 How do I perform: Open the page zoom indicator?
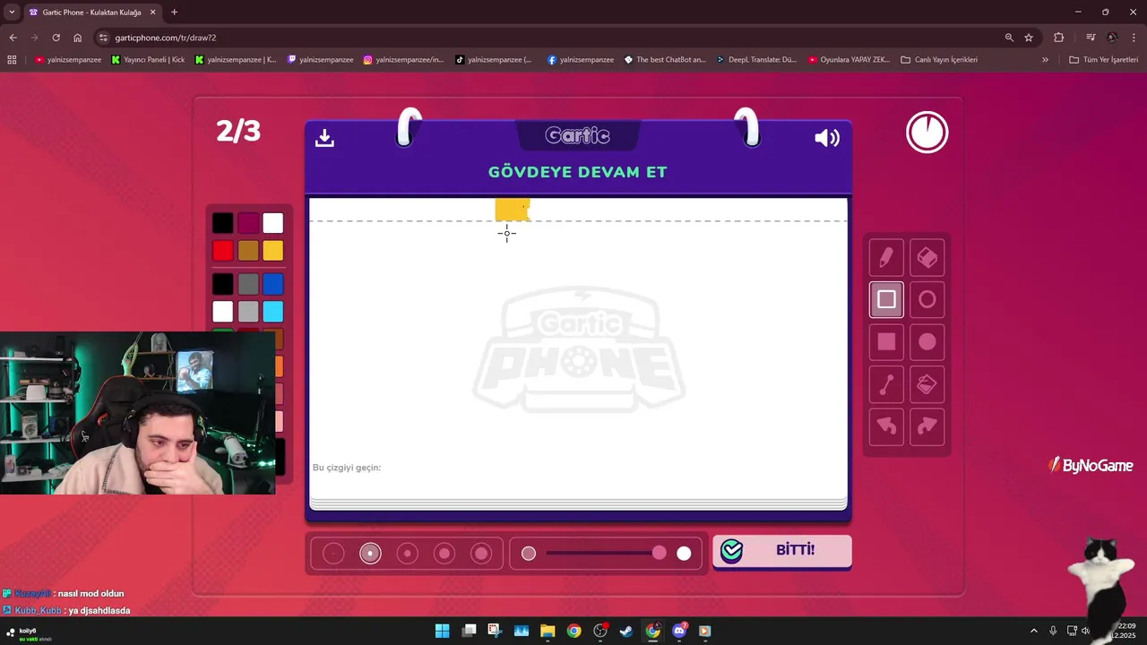[1009, 38]
